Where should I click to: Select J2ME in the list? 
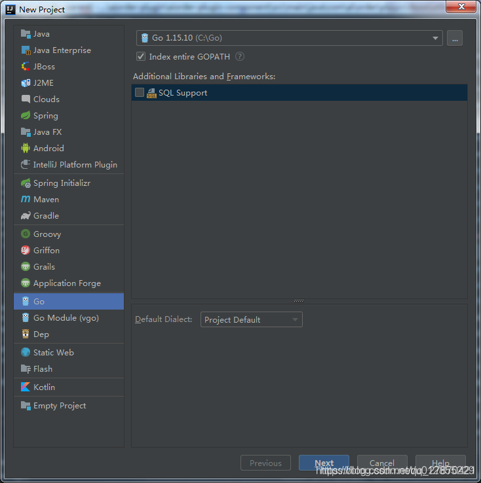click(x=69, y=83)
